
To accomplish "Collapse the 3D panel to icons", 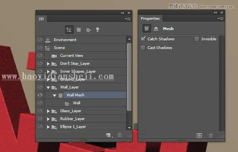I will (x=122, y=13).
